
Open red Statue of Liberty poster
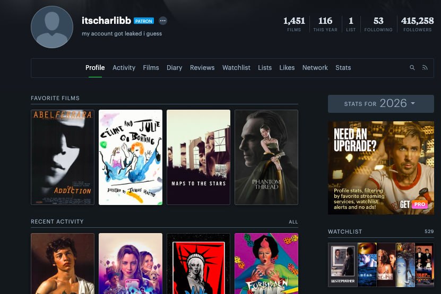(x=198, y=263)
